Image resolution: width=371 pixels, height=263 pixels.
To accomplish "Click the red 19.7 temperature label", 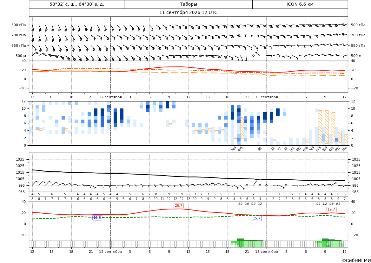I will pyautogui.click(x=331, y=209).
